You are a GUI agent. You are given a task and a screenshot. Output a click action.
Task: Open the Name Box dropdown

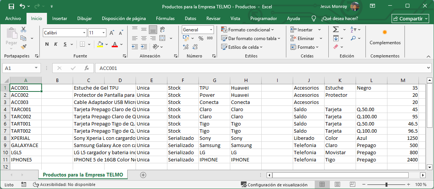36,68
